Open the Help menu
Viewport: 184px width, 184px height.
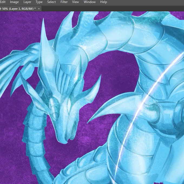point(104,2)
